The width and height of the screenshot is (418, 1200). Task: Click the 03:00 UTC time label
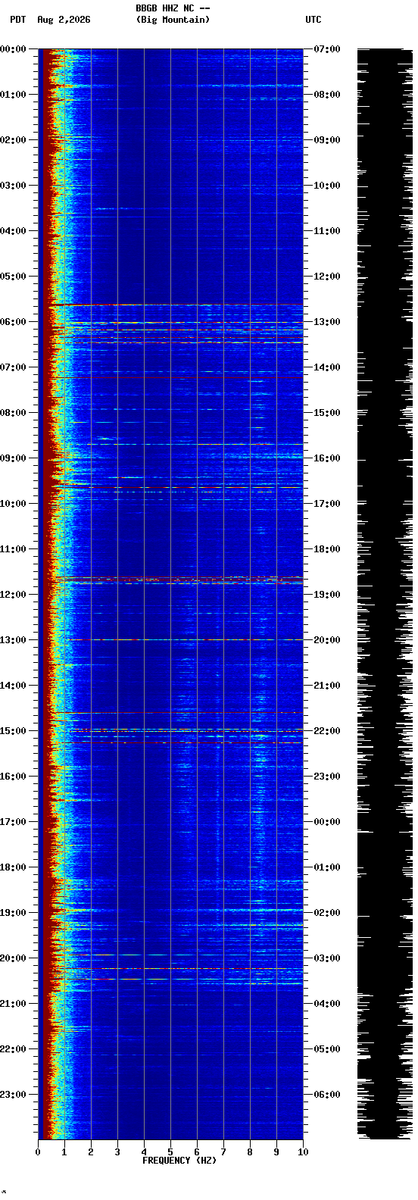327,958
